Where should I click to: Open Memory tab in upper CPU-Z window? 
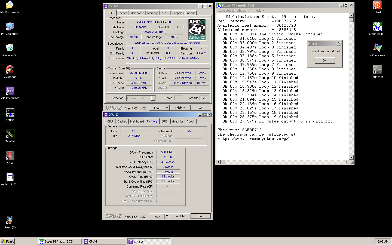click(152, 13)
